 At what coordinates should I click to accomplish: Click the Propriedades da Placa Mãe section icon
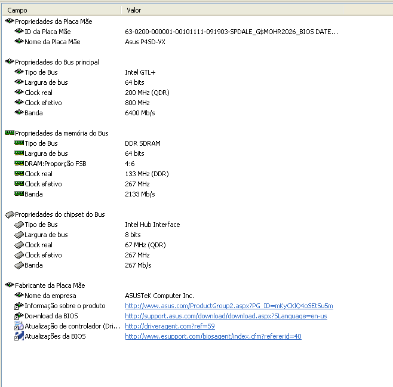(10, 21)
